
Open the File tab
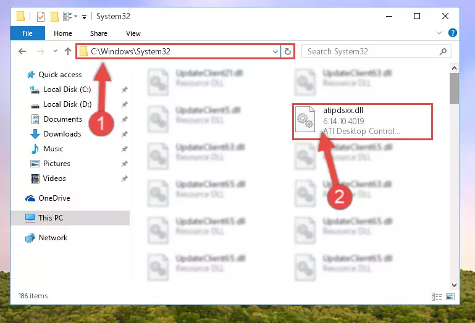pos(27,33)
